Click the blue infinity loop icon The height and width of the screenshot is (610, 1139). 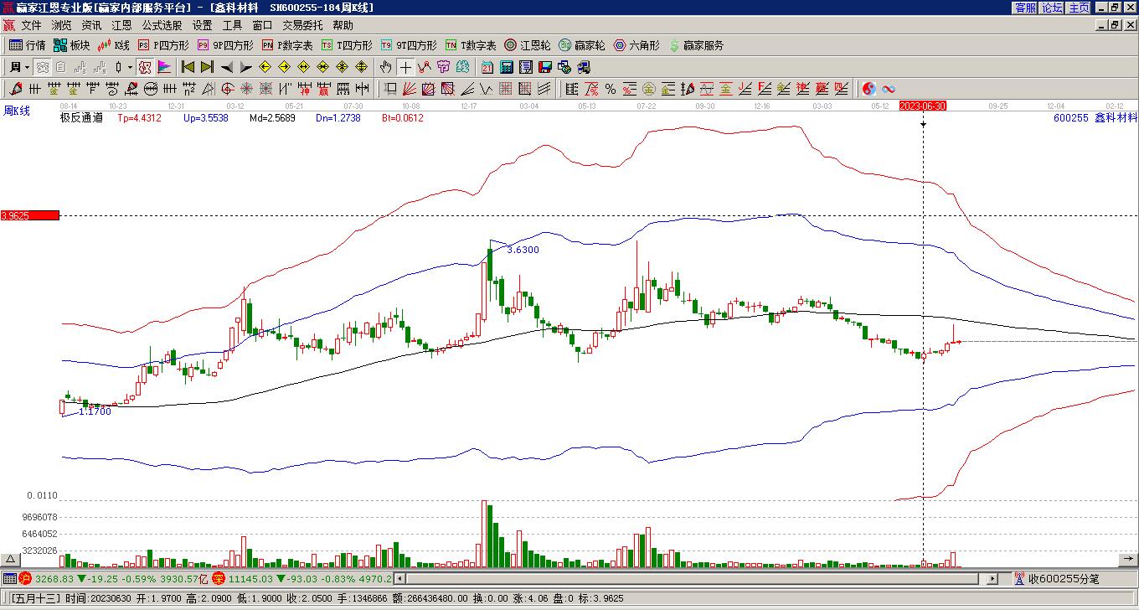pyautogui.click(x=889, y=89)
